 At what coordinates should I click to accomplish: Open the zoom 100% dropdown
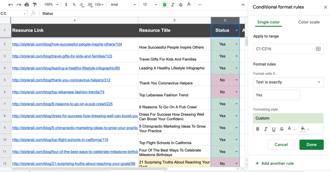tap(51, 5)
